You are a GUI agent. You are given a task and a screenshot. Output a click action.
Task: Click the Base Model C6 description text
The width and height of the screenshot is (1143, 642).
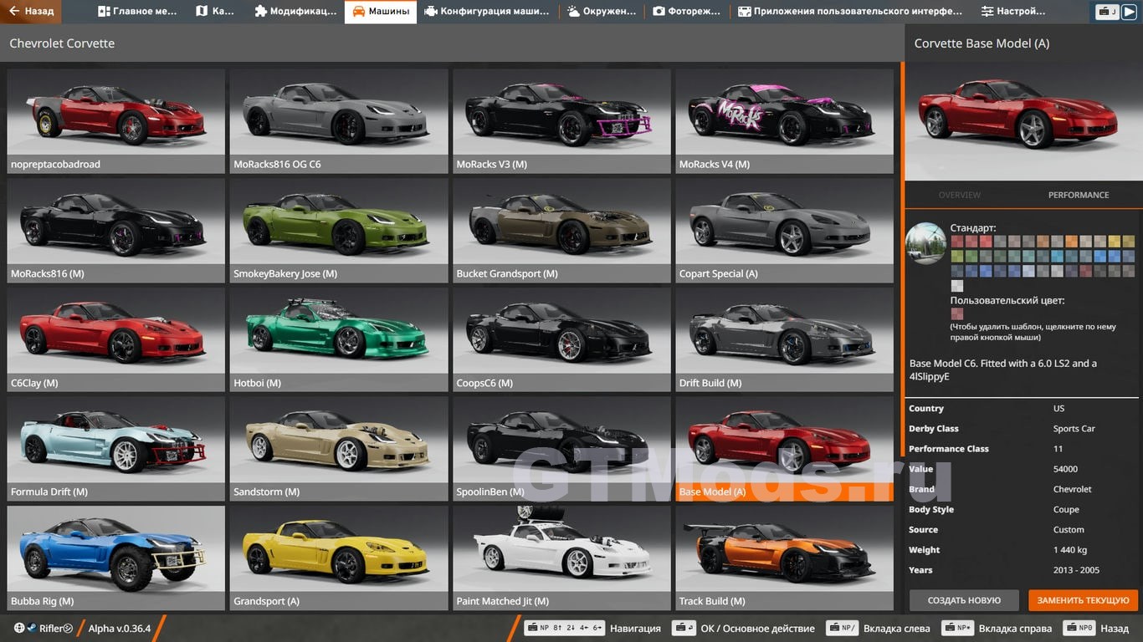click(x=1002, y=370)
